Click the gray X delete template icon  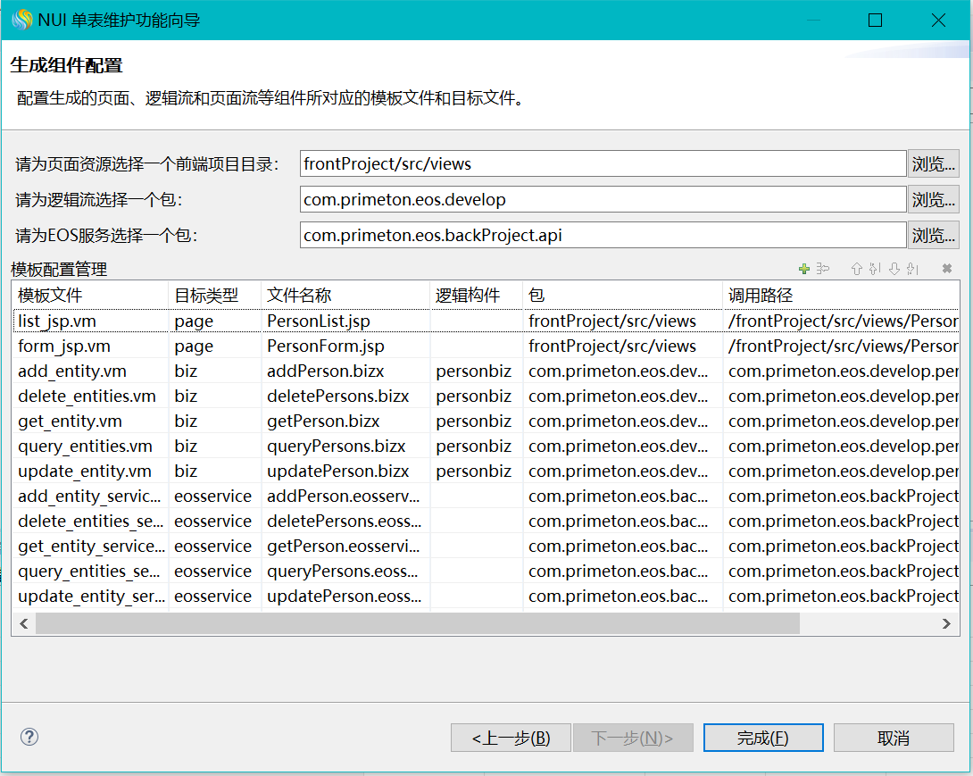click(x=947, y=269)
